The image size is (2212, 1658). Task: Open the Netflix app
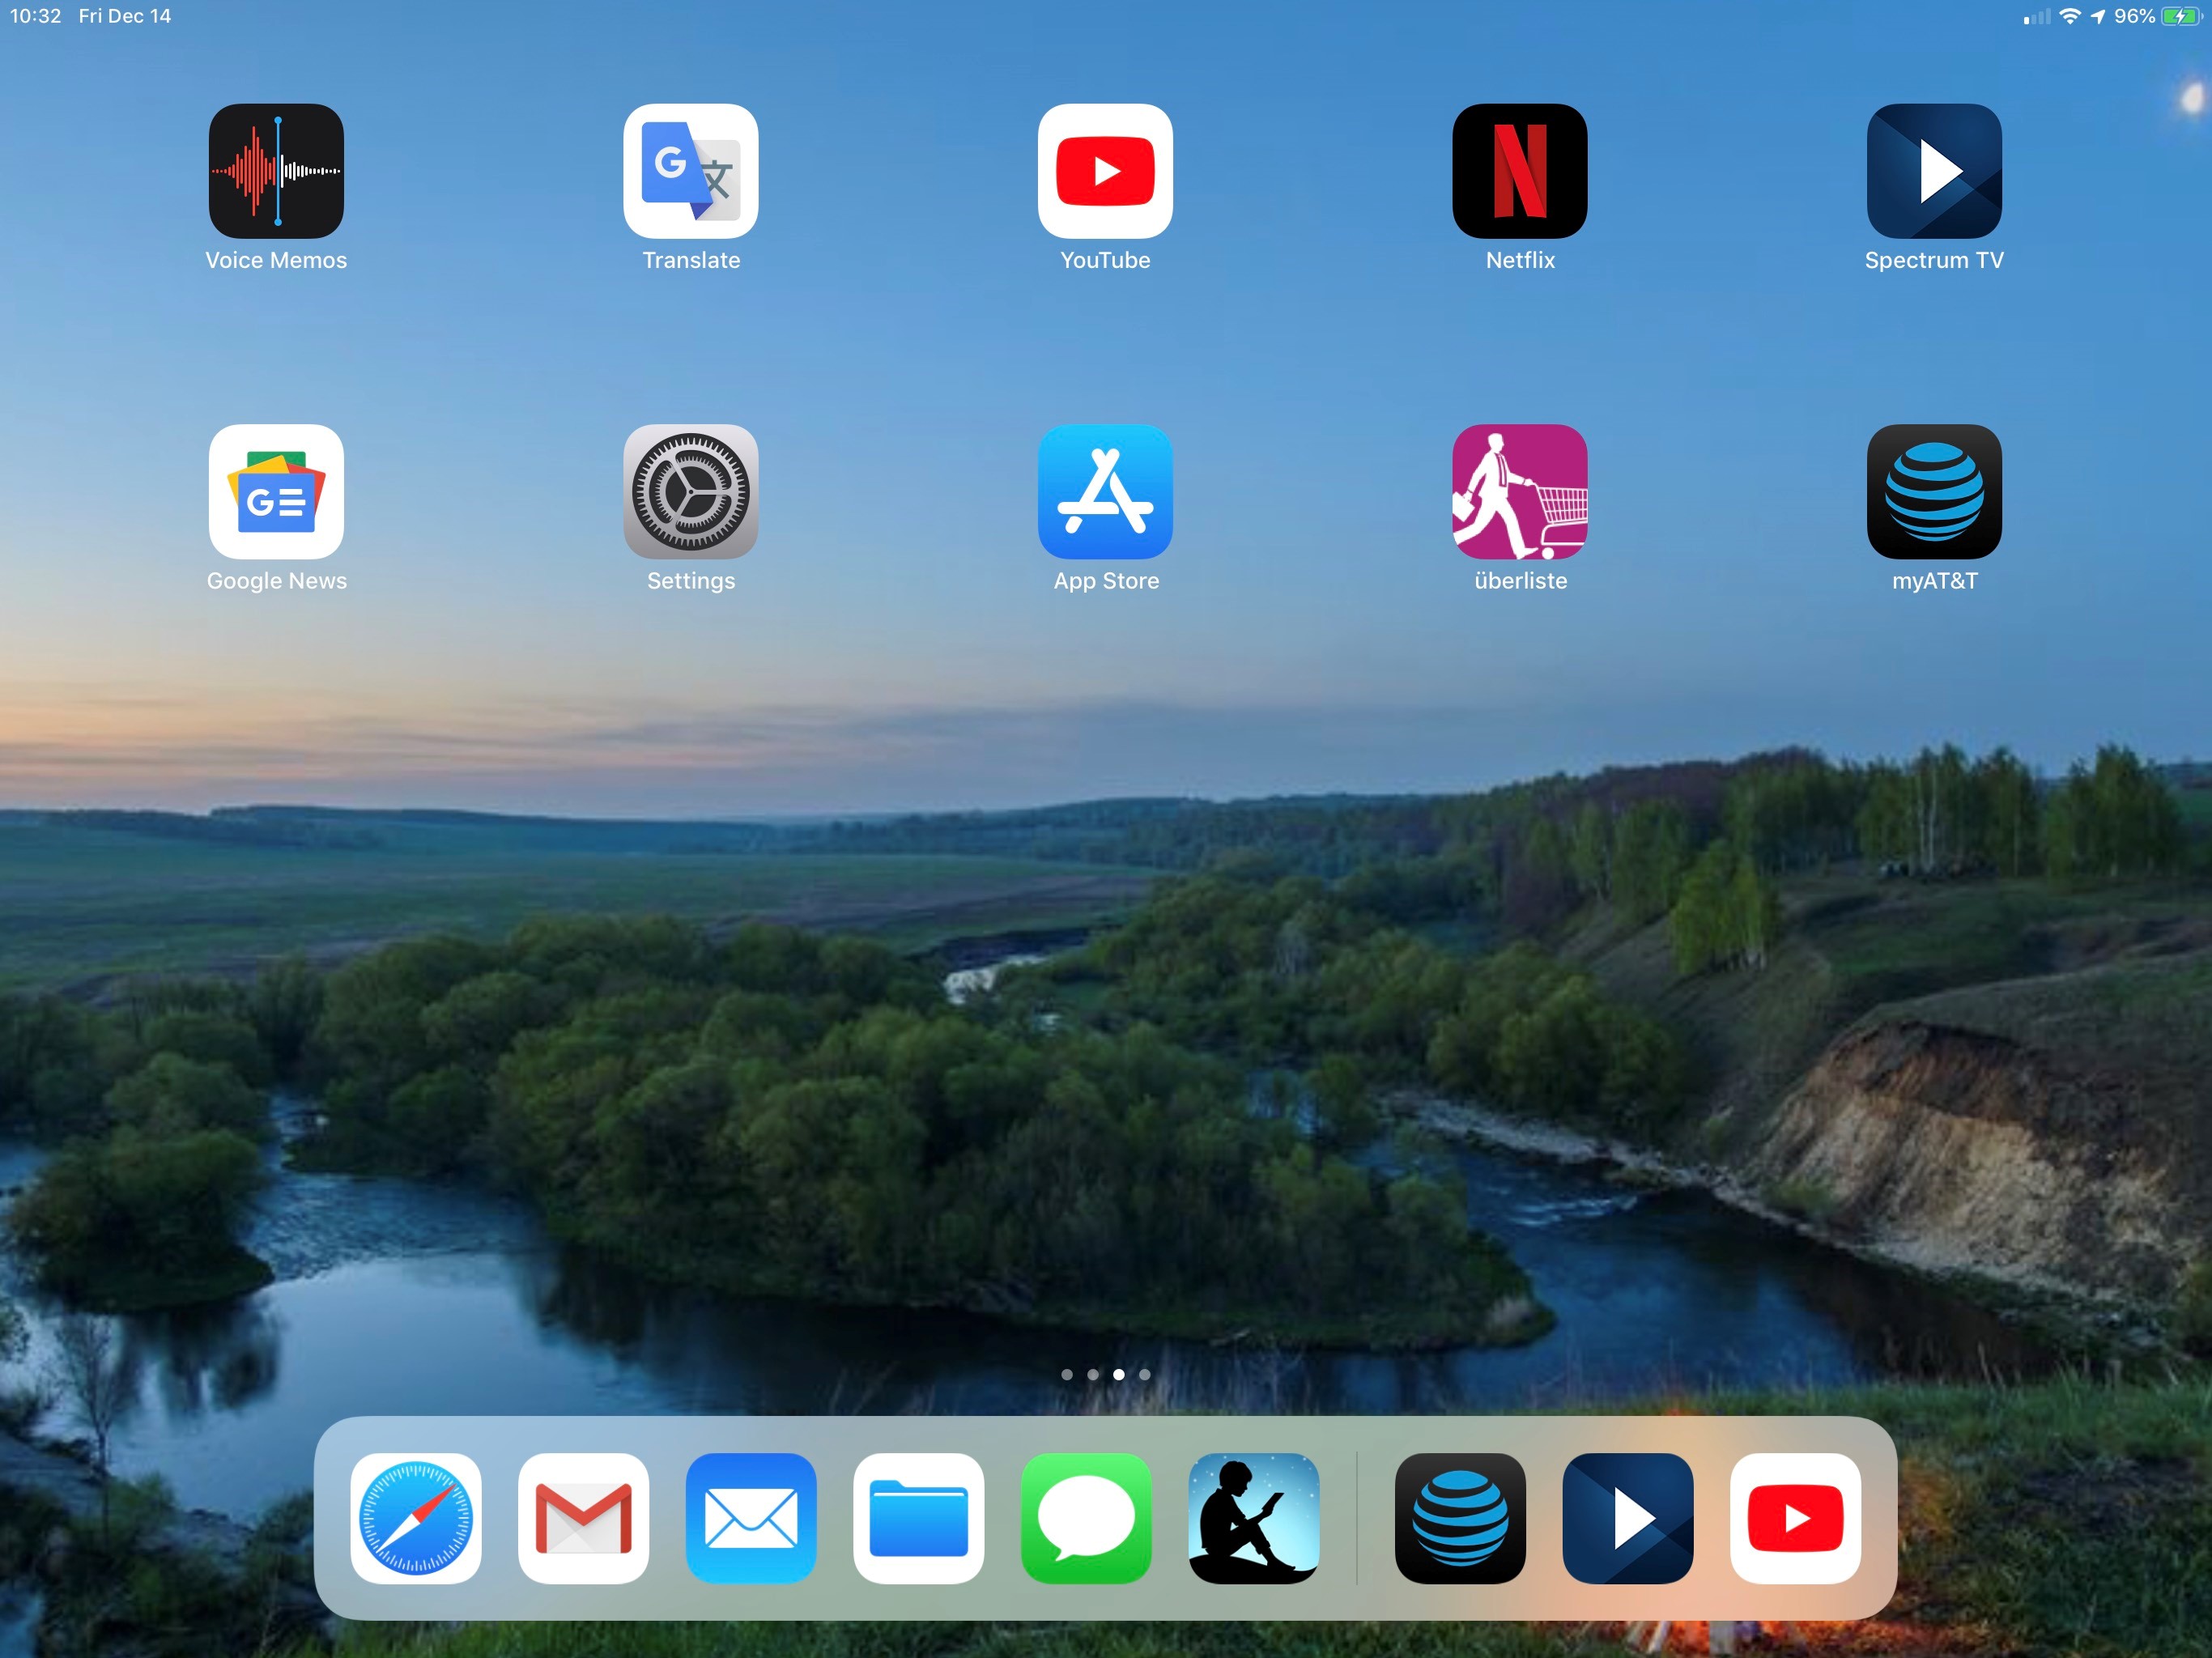pos(1520,171)
